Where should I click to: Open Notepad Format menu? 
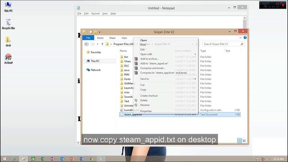tap(95, 13)
